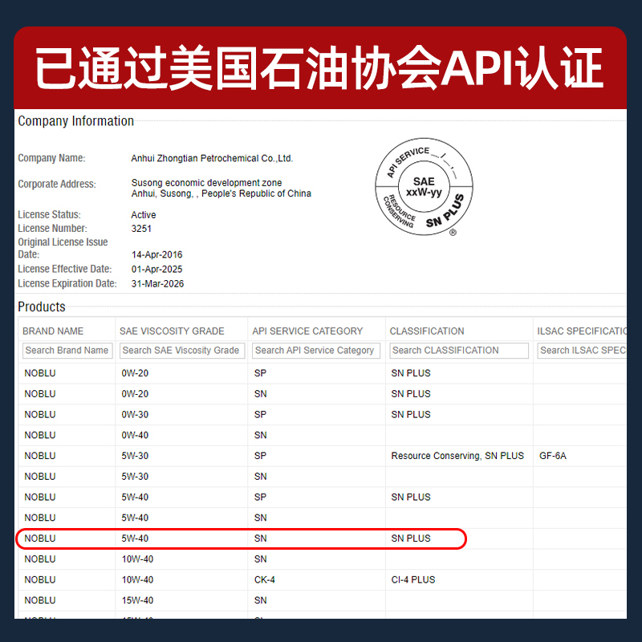642x642 pixels.
Task: Click the Products section heading
Action: [42, 307]
